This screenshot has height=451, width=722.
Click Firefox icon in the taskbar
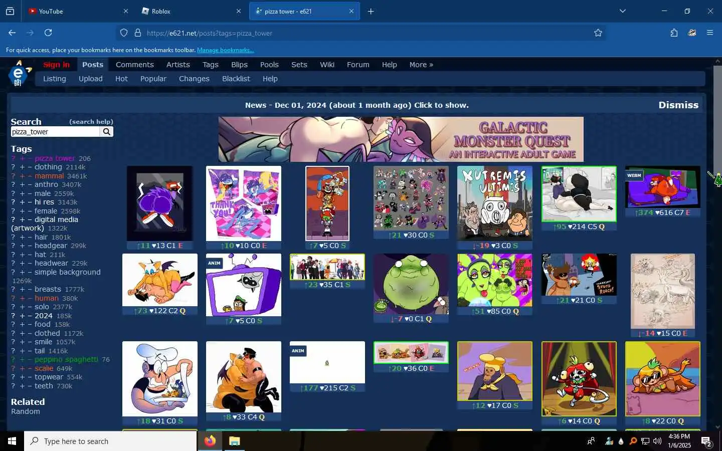click(210, 441)
